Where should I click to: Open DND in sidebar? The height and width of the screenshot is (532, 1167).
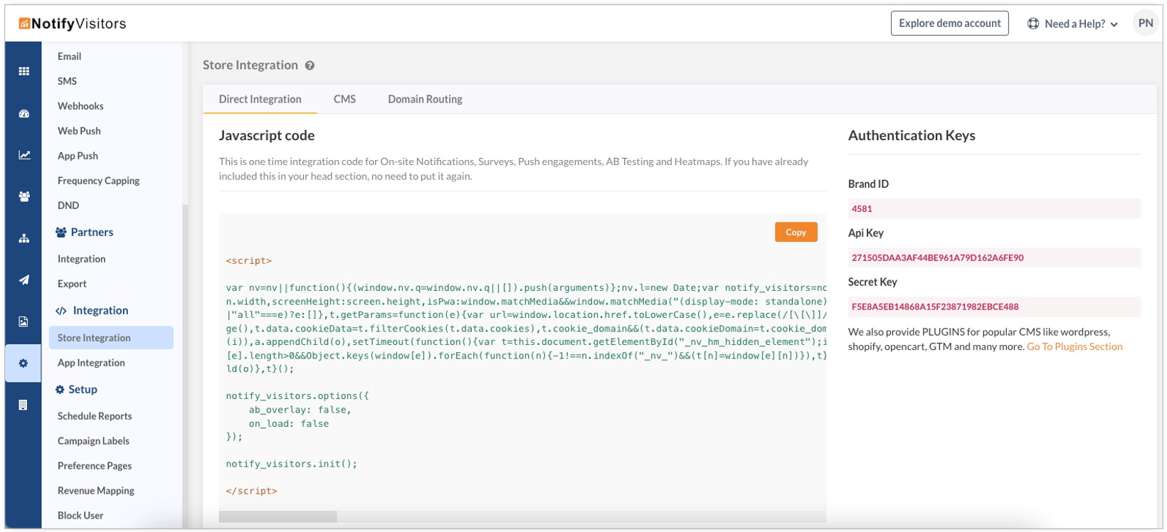point(68,206)
